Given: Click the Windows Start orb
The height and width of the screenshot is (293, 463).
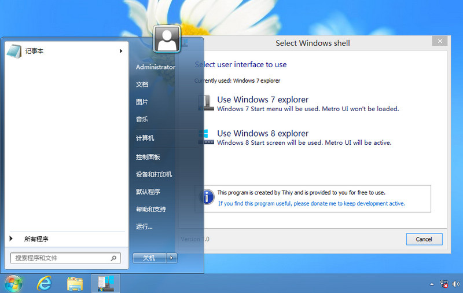Looking at the screenshot, I should pyautogui.click(x=13, y=284).
